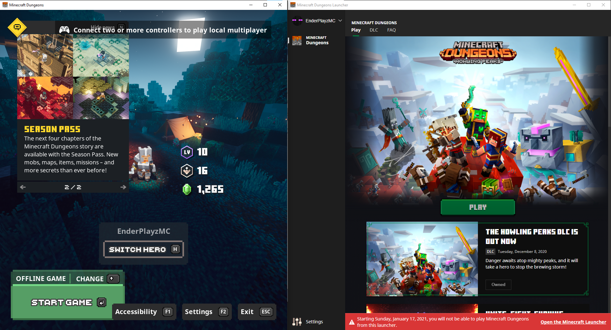Click the F1 key icon
The height and width of the screenshot is (330, 611).
click(x=168, y=312)
